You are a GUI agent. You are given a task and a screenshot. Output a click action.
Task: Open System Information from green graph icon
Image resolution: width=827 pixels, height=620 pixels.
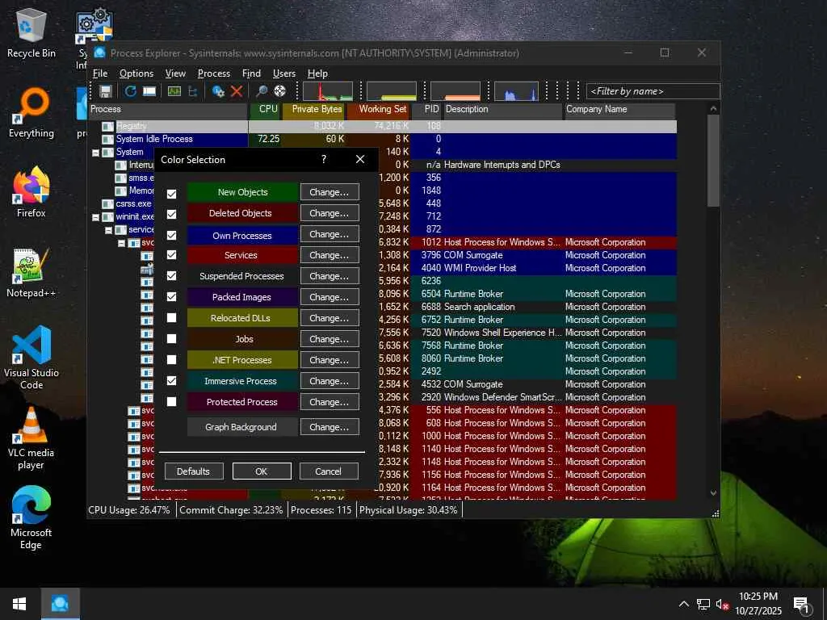tap(174, 91)
